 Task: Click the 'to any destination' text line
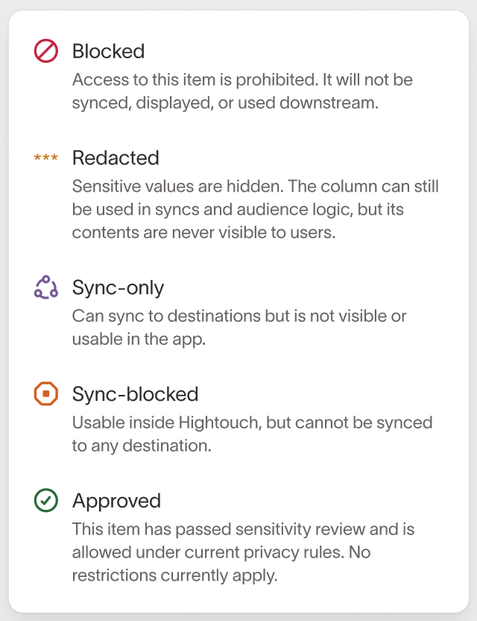pyautogui.click(x=142, y=446)
